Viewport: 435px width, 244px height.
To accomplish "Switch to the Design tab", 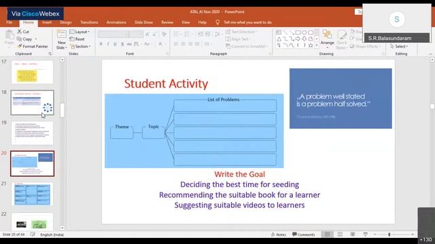I will [x=66, y=22].
